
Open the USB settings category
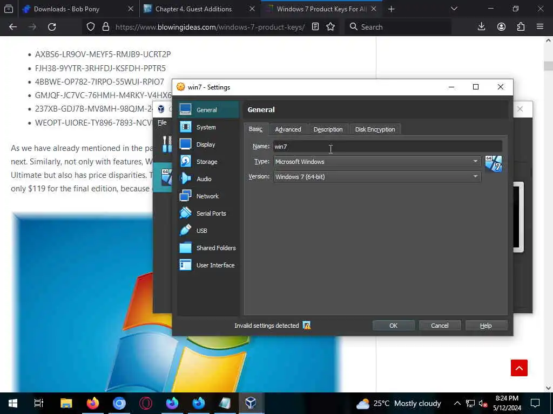click(x=208, y=230)
